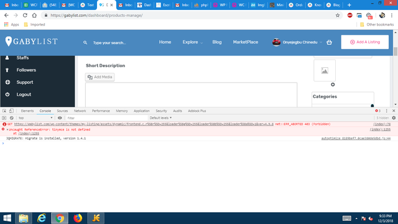Activate DevTools inspect element picker
Image resolution: width=398 pixels, height=224 pixels.
tap(4, 111)
